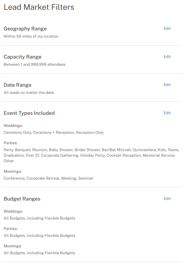
Task: Click 'Within 50 miles of my location' text
Action: click(x=31, y=36)
